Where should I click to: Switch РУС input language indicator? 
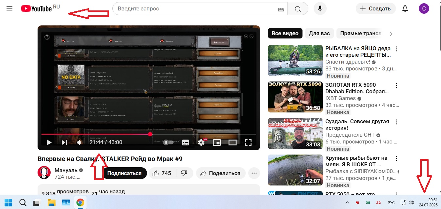tap(391, 202)
